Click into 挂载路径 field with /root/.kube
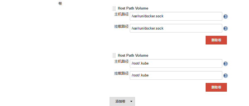 point(176,75)
